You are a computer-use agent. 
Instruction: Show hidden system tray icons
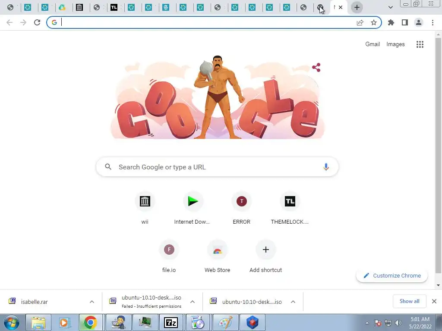(x=367, y=323)
